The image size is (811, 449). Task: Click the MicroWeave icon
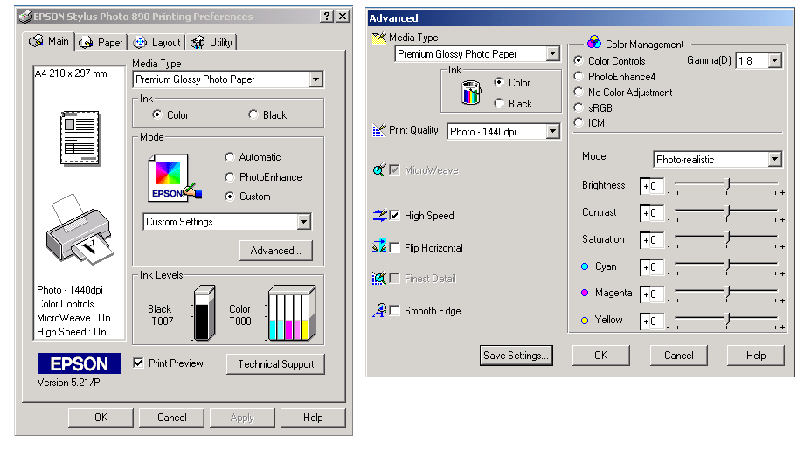click(379, 170)
